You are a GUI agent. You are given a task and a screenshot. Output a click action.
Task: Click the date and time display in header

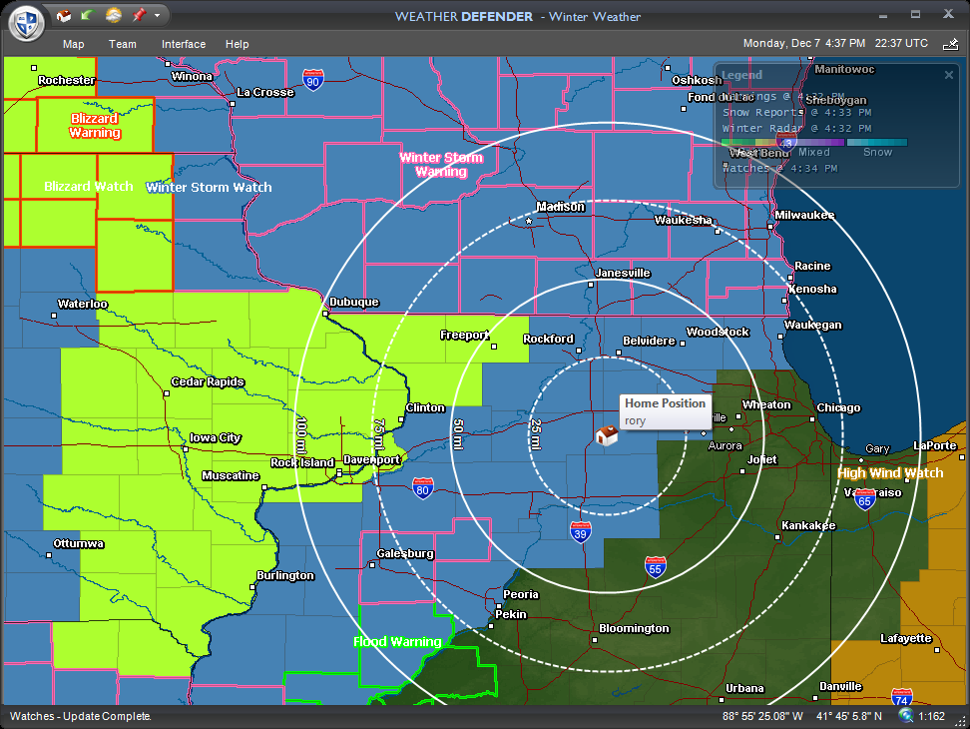point(803,43)
